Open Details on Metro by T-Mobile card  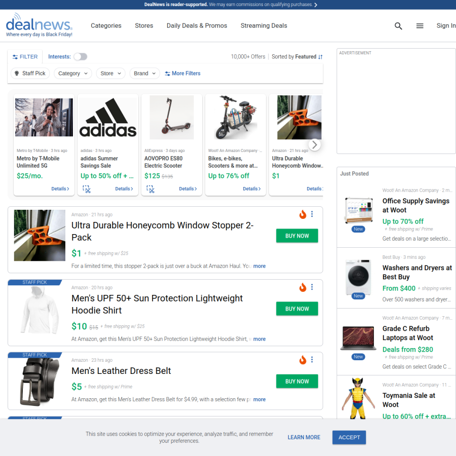click(x=60, y=189)
